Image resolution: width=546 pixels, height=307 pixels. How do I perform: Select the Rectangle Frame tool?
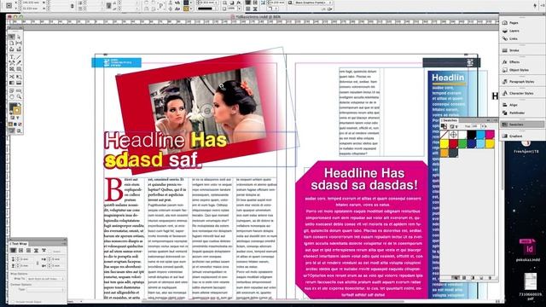(x=11, y=69)
